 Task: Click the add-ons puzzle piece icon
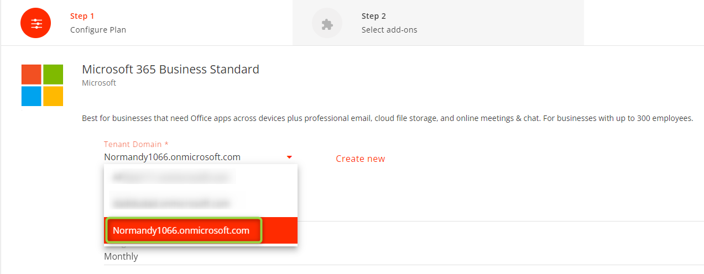click(327, 23)
